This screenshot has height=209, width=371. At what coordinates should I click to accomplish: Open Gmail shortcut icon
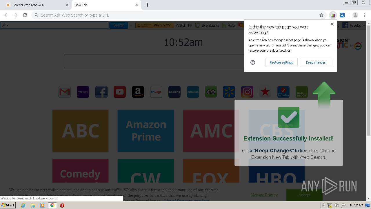65,92
